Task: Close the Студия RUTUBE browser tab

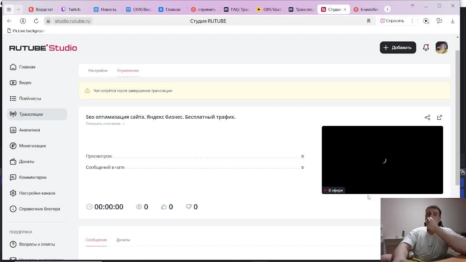Action: pos(345,9)
